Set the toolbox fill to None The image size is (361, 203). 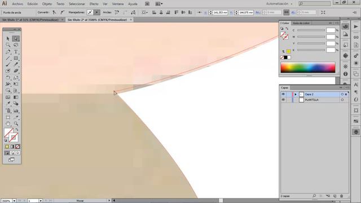[x=17, y=147]
